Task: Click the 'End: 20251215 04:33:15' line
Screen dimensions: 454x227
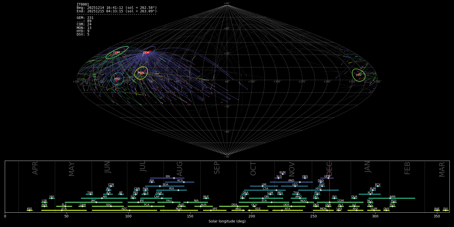Action: [117, 11]
